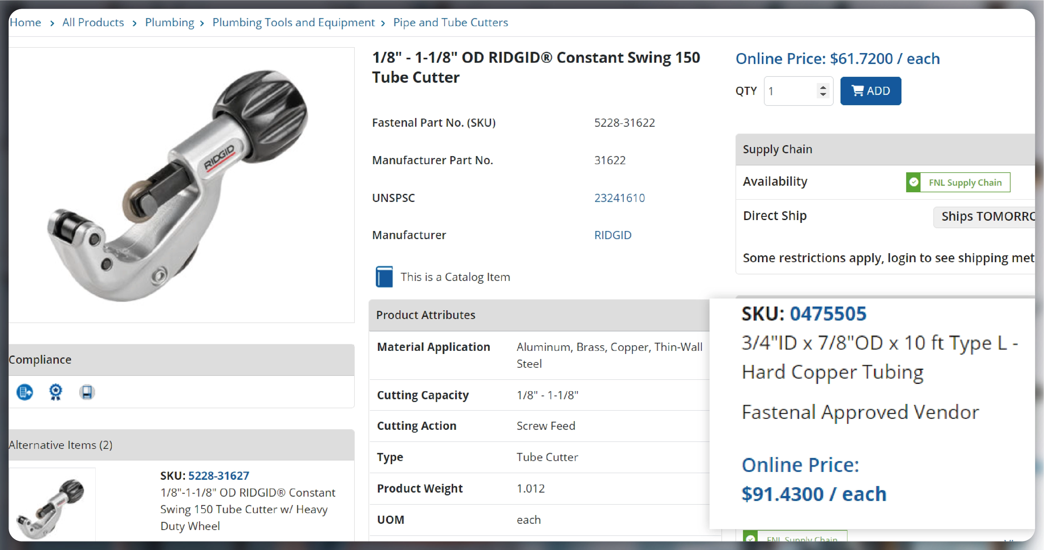This screenshot has height=550, width=1044.
Task: Click the catalog item book icon
Action: coord(384,277)
